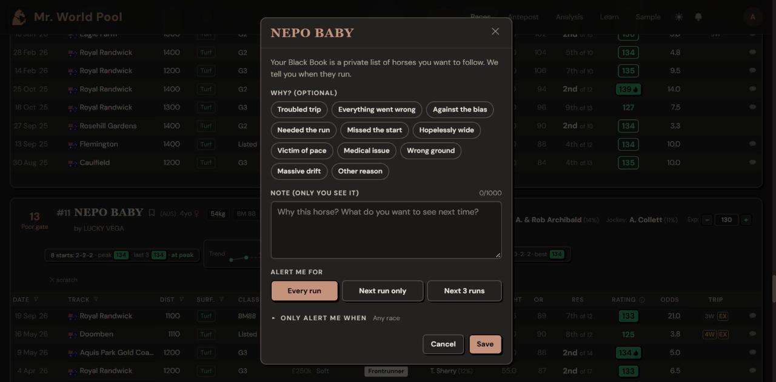Click the scratch X link under NEPO BABY
The height and width of the screenshot is (382, 776).
(x=63, y=280)
